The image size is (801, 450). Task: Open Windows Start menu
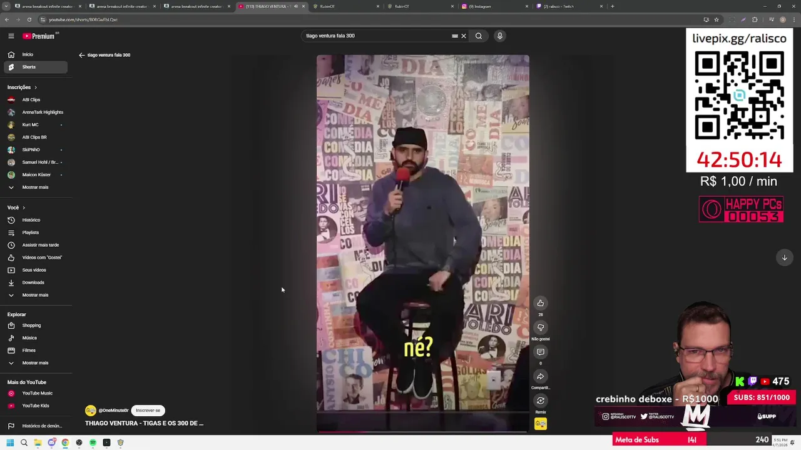10,442
